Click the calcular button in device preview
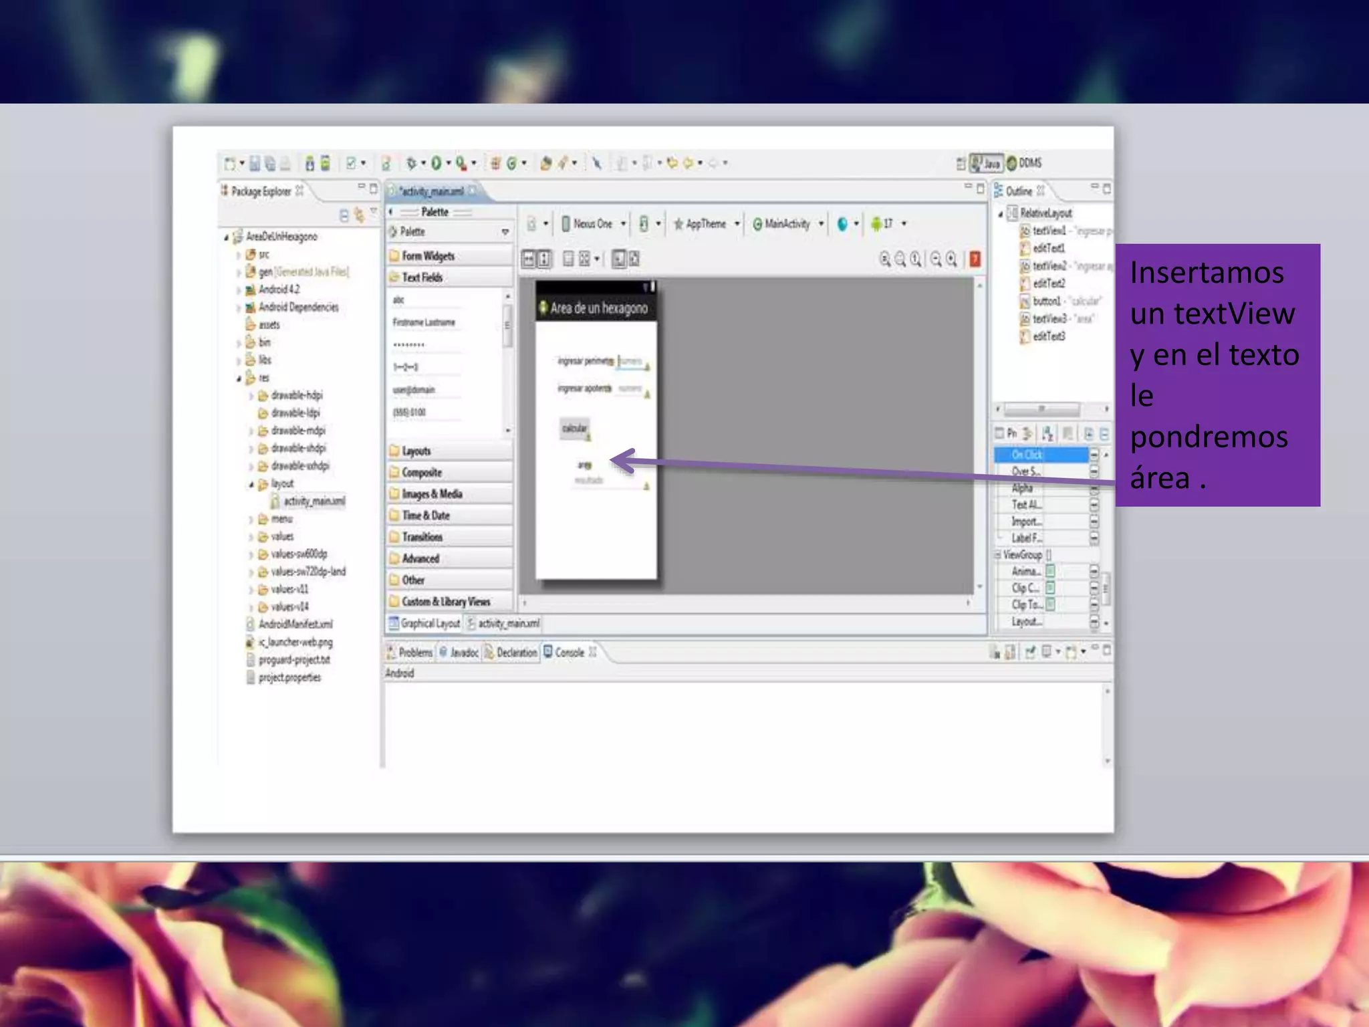This screenshot has height=1027, width=1369. pos(574,428)
